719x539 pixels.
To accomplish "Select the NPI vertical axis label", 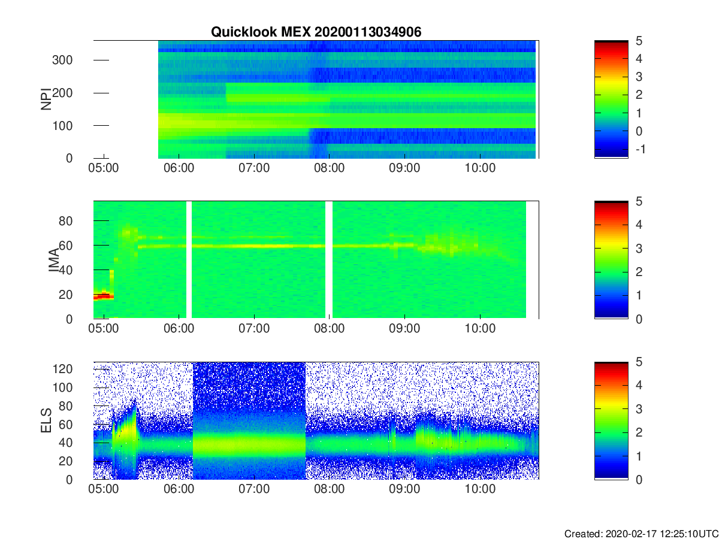I will coord(46,99).
